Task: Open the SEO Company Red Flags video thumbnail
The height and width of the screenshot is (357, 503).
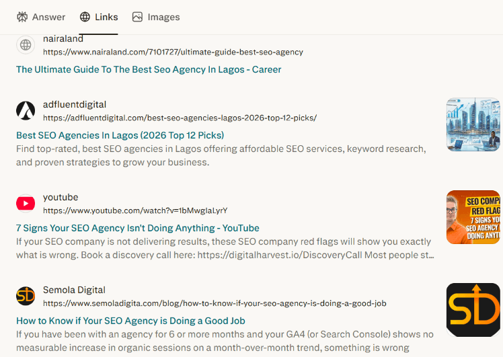Action: tap(473, 217)
